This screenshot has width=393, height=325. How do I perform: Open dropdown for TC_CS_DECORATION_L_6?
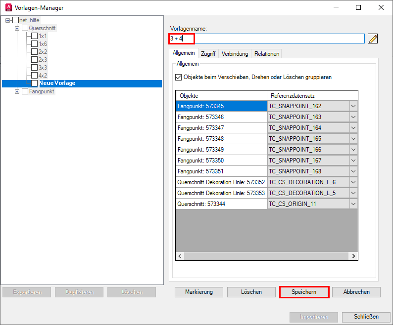point(353,182)
